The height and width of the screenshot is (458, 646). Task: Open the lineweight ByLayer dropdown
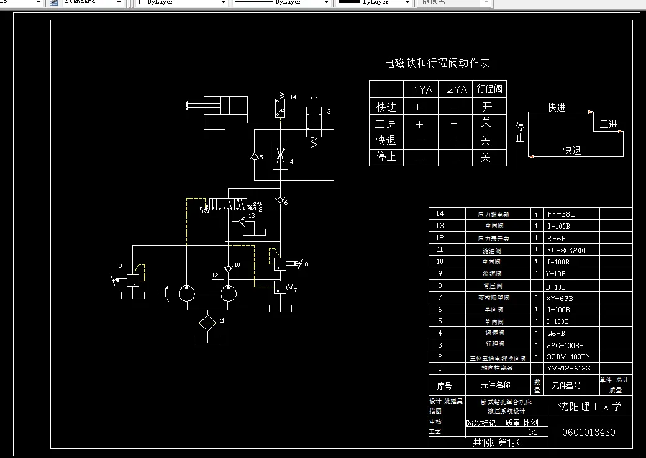point(407,2)
